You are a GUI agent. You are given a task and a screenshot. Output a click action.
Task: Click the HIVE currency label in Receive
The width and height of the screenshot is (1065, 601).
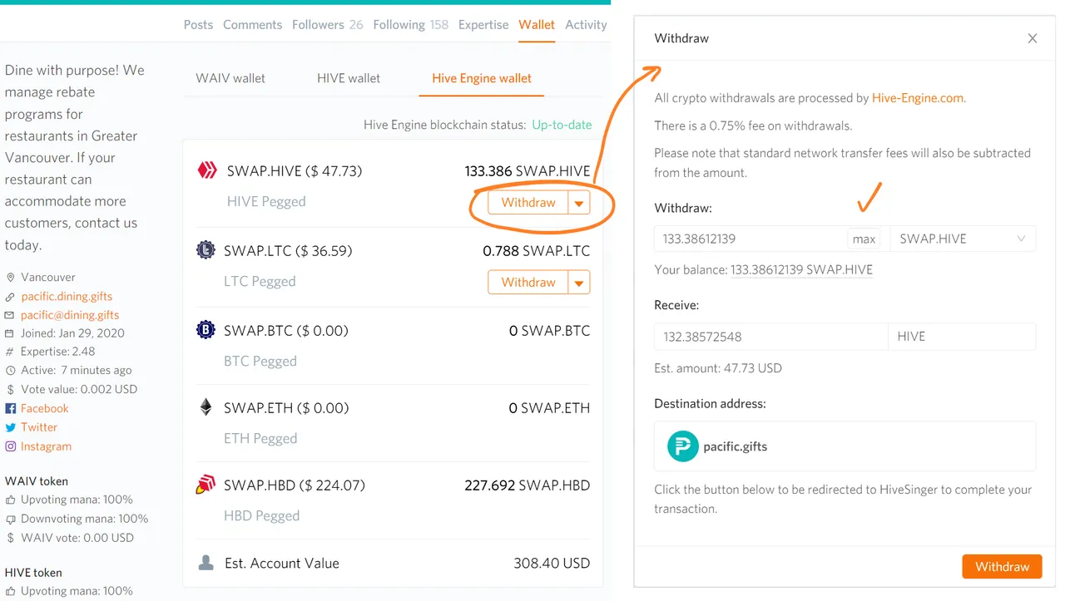click(x=962, y=337)
